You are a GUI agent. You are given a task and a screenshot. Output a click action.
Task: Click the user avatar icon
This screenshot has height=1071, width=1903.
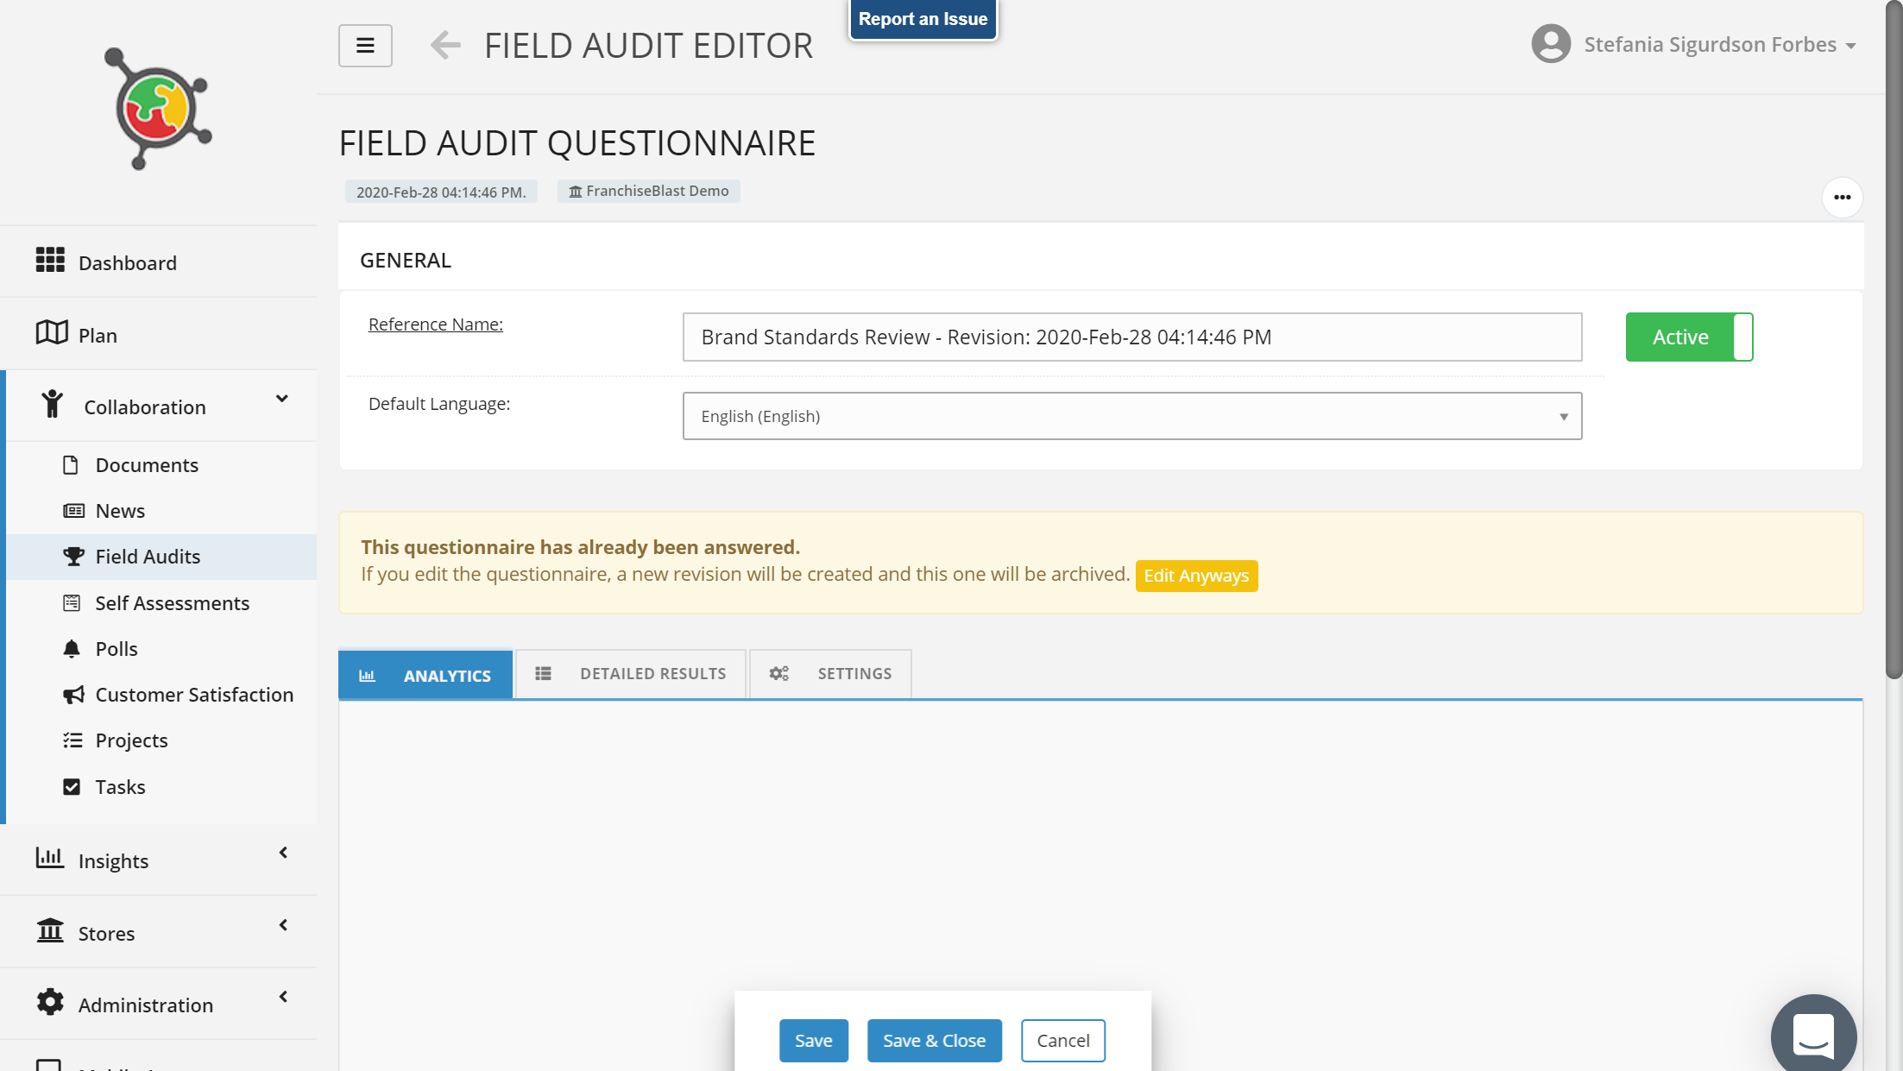tap(1550, 44)
